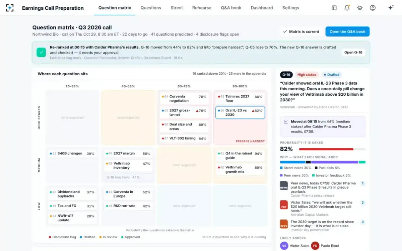Image resolution: width=402 pixels, height=251 pixels.
Task: Open the Q&A book tab
Action: click(231, 8)
